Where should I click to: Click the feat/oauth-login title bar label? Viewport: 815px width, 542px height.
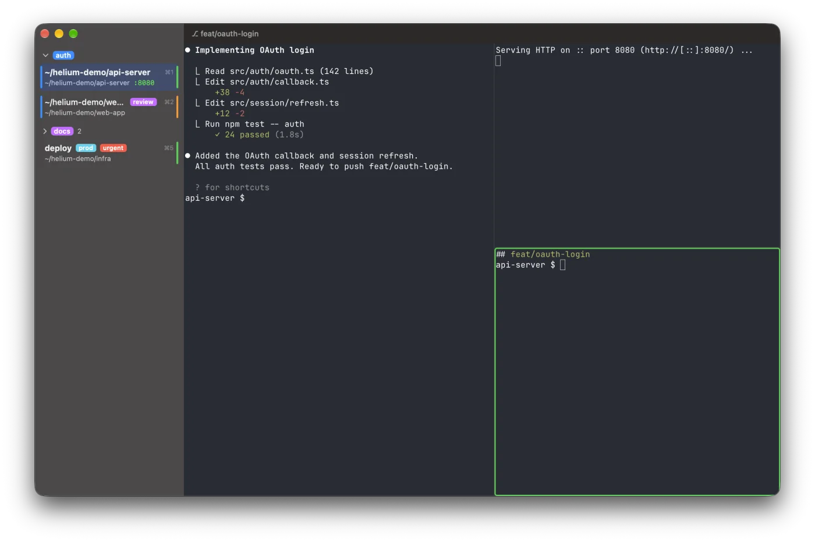click(229, 34)
